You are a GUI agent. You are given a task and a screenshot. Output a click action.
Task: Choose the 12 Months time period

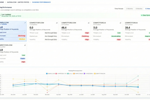point(147,8)
